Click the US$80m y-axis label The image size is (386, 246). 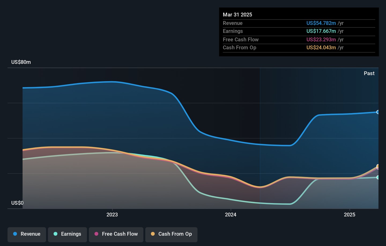[x=21, y=62]
